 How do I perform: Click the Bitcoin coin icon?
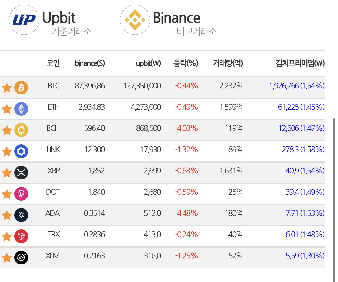click(x=21, y=87)
